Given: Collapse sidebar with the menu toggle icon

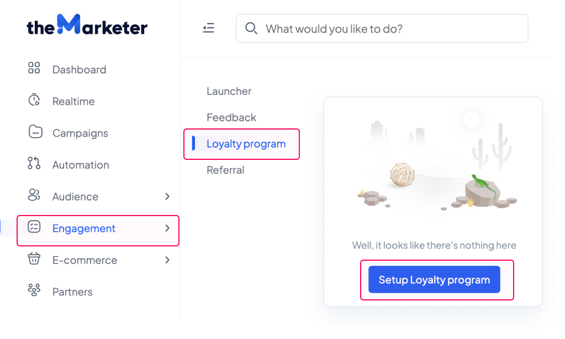Looking at the screenshot, I should pos(209,28).
